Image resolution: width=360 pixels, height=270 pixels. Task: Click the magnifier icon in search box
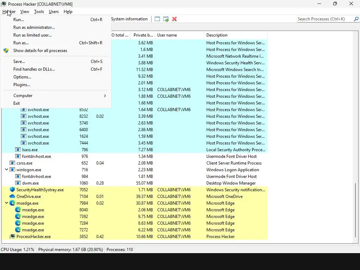(356, 19)
